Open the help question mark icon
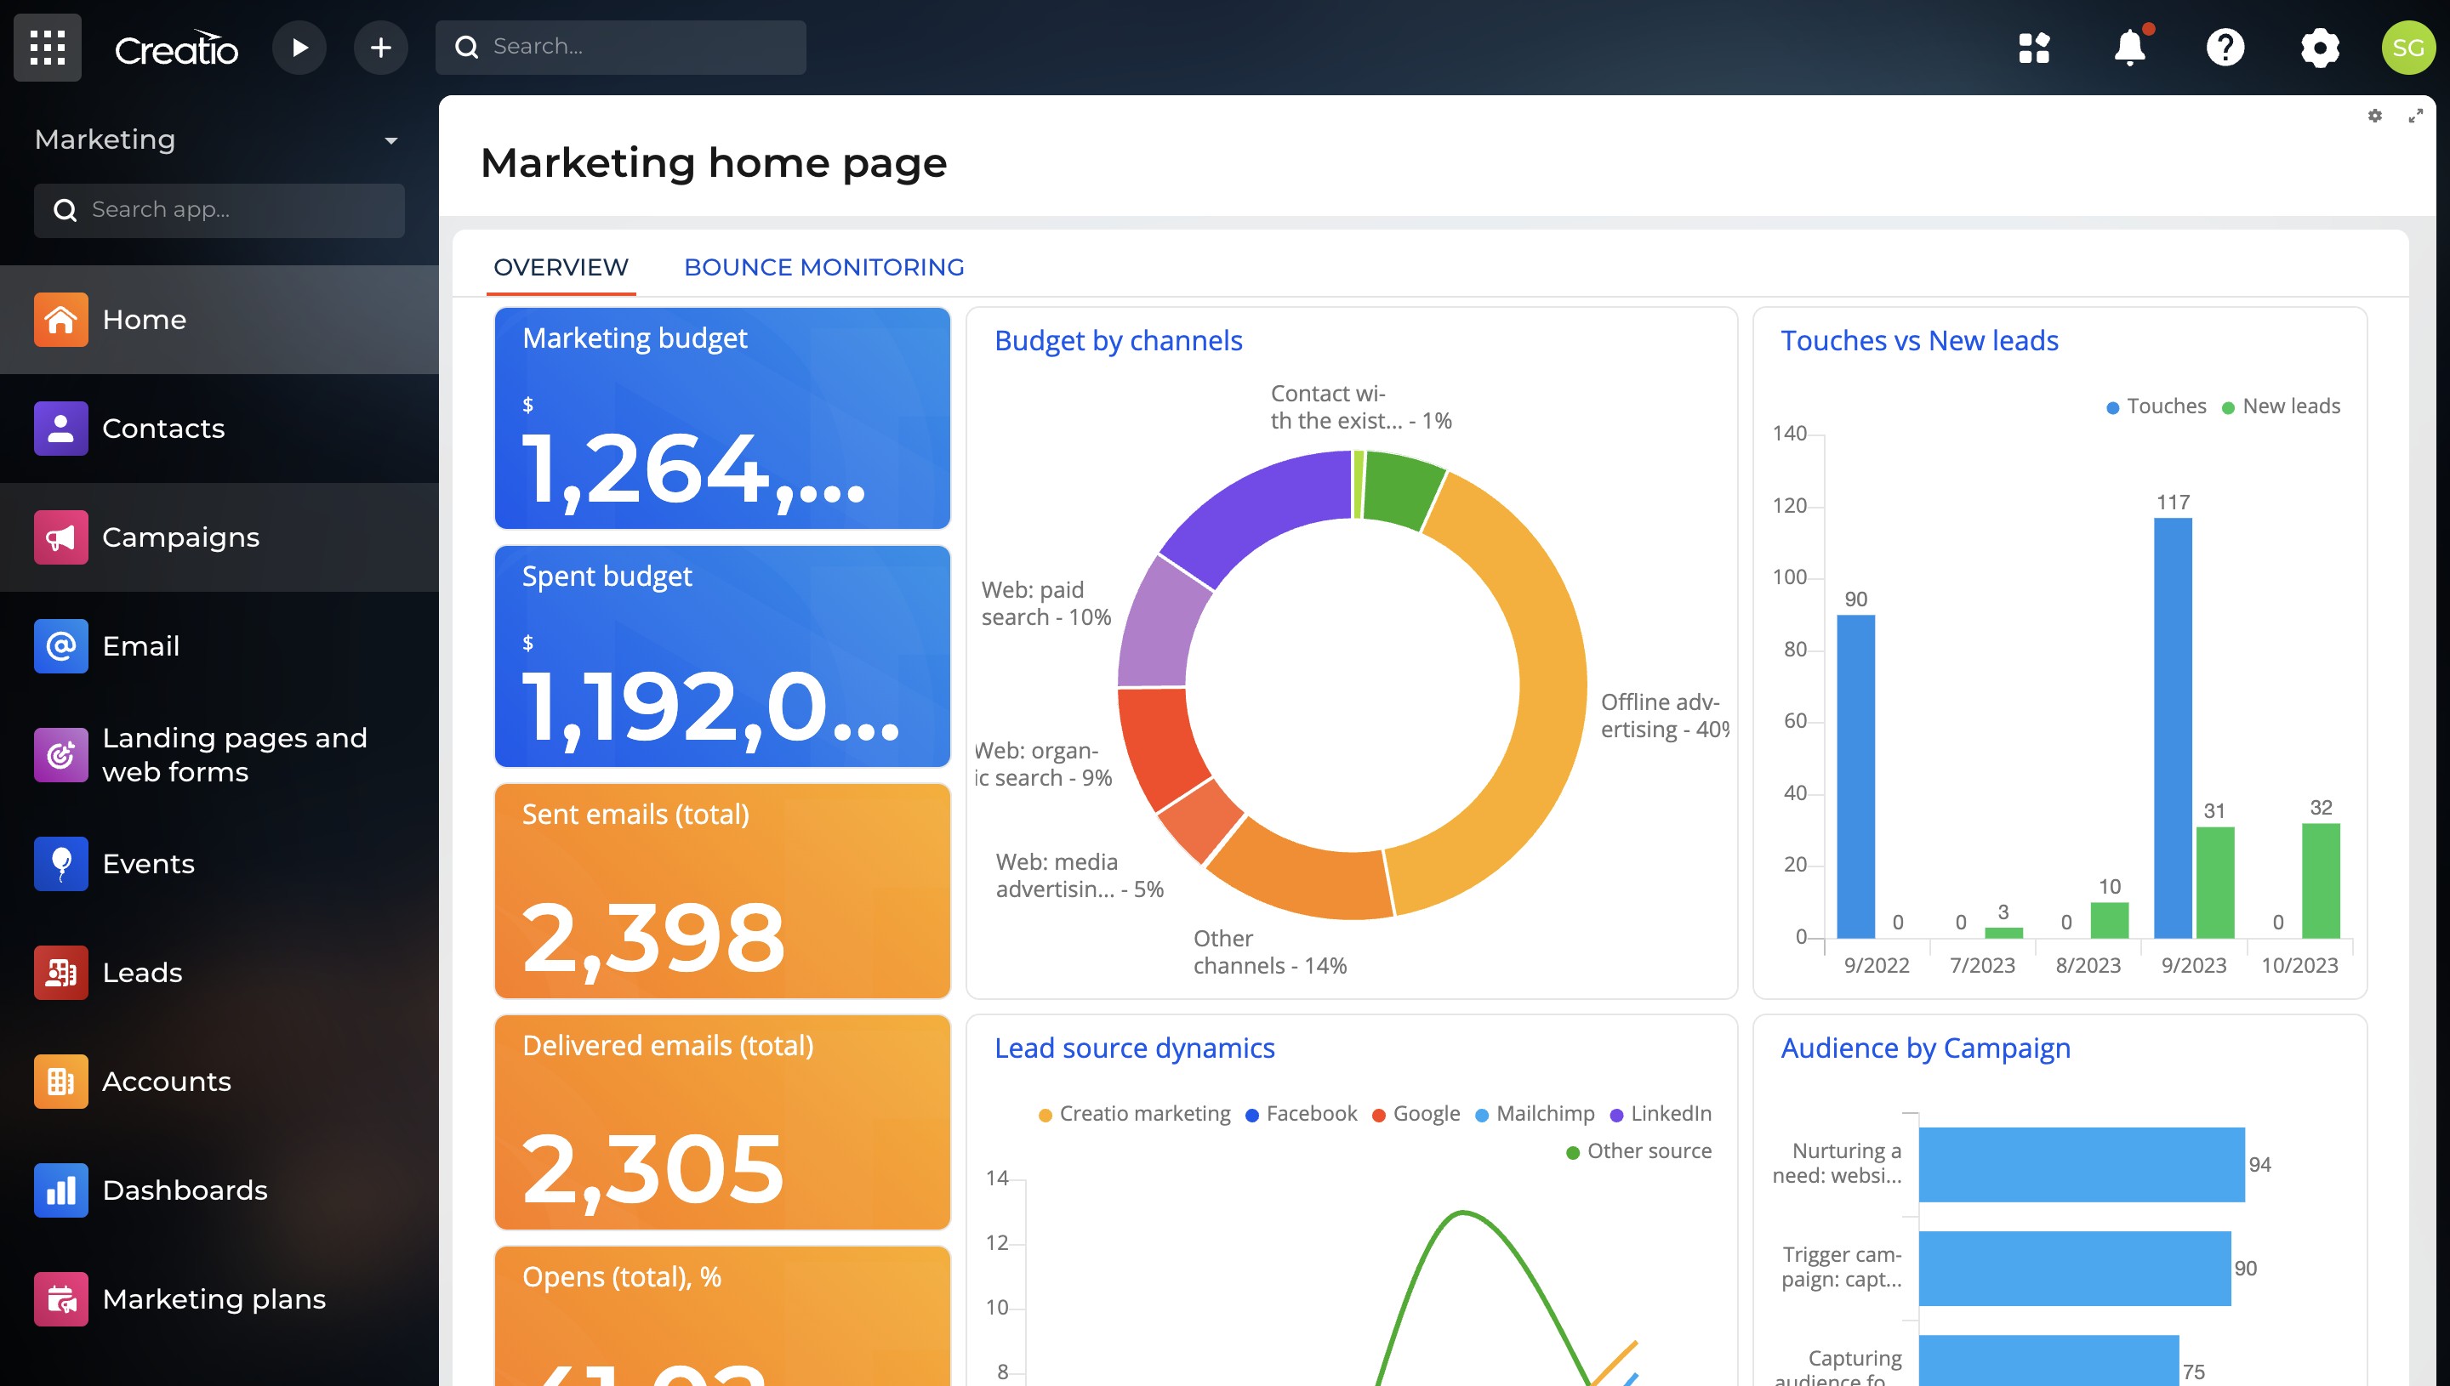The image size is (2450, 1386). click(2225, 48)
